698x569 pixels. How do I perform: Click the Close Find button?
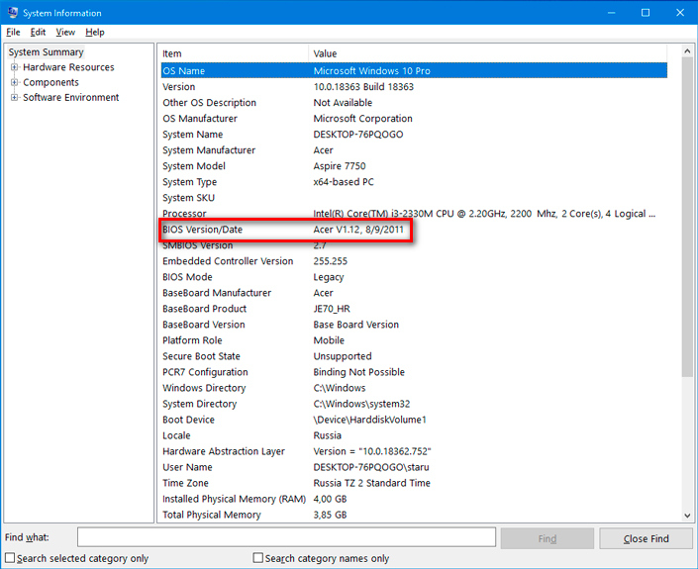646,538
